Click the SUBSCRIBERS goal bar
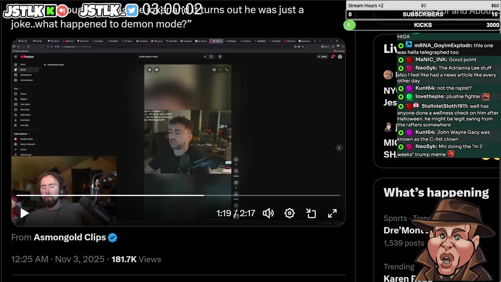The height and width of the screenshot is (282, 501). [x=423, y=14]
